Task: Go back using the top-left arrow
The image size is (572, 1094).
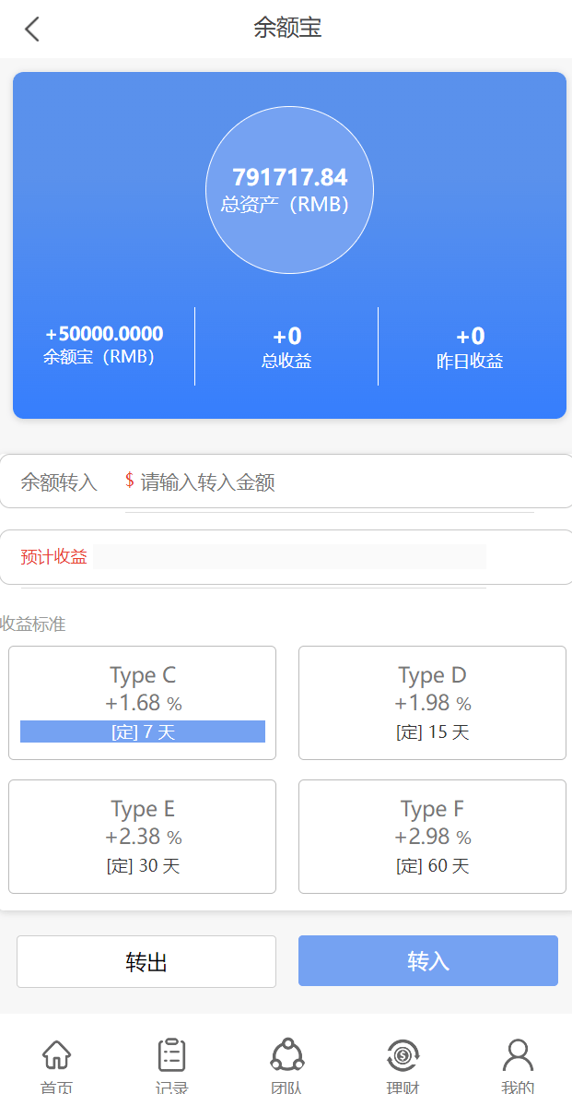Action: pyautogui.click(x=32, y=30)
